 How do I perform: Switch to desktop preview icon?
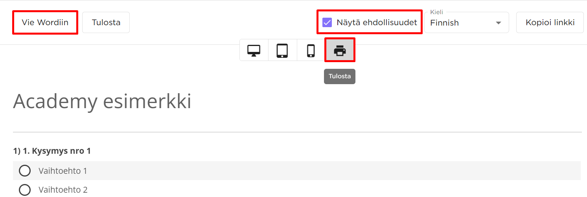254,50
